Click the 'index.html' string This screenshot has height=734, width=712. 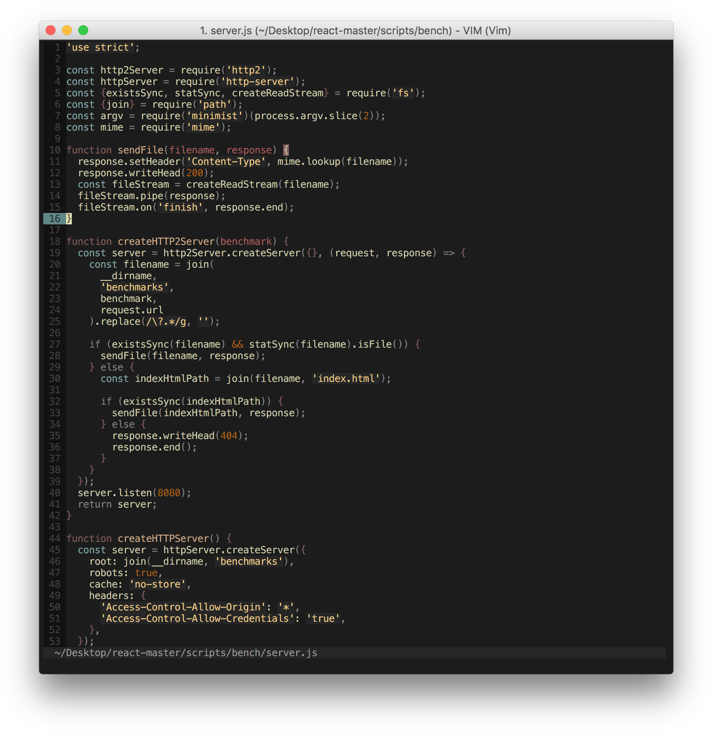(346, 379)
